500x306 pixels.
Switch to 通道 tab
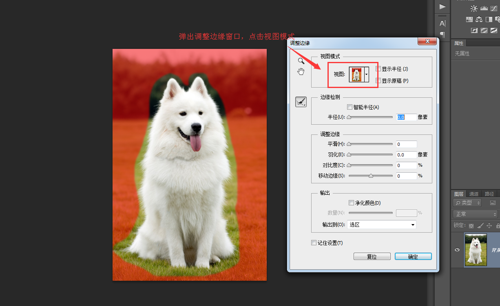pyautogui.click(x=473, y=194)
